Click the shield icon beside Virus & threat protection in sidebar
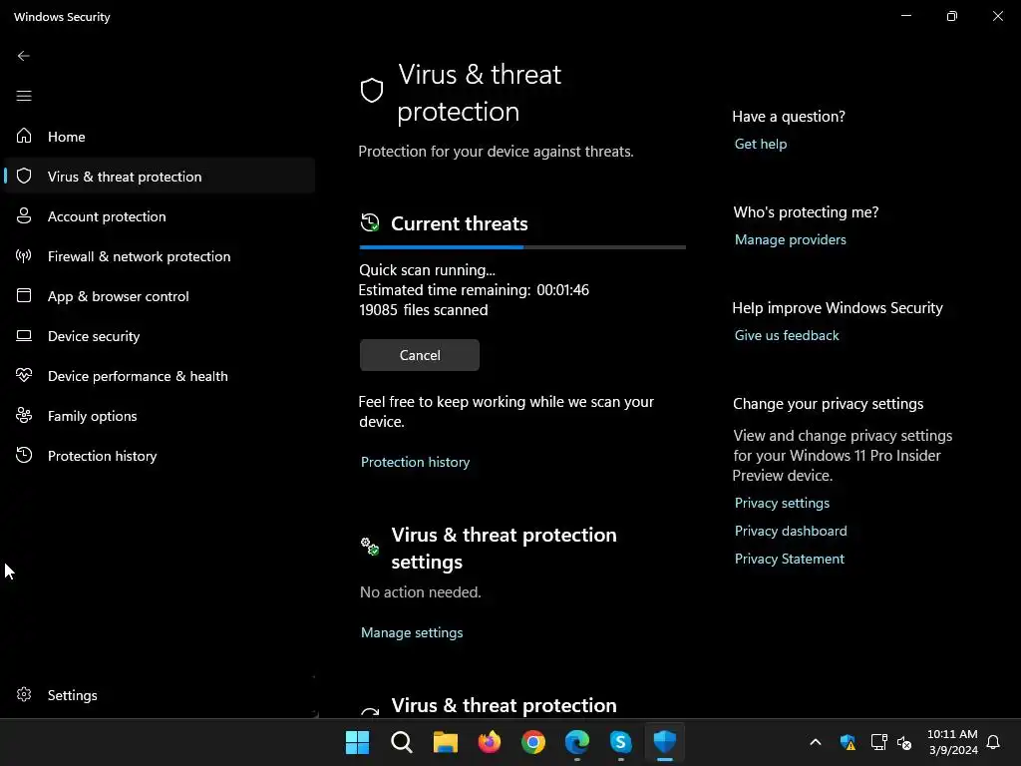Image resolution: width=1021 pixels, height=766 pixels. point(24,176)
